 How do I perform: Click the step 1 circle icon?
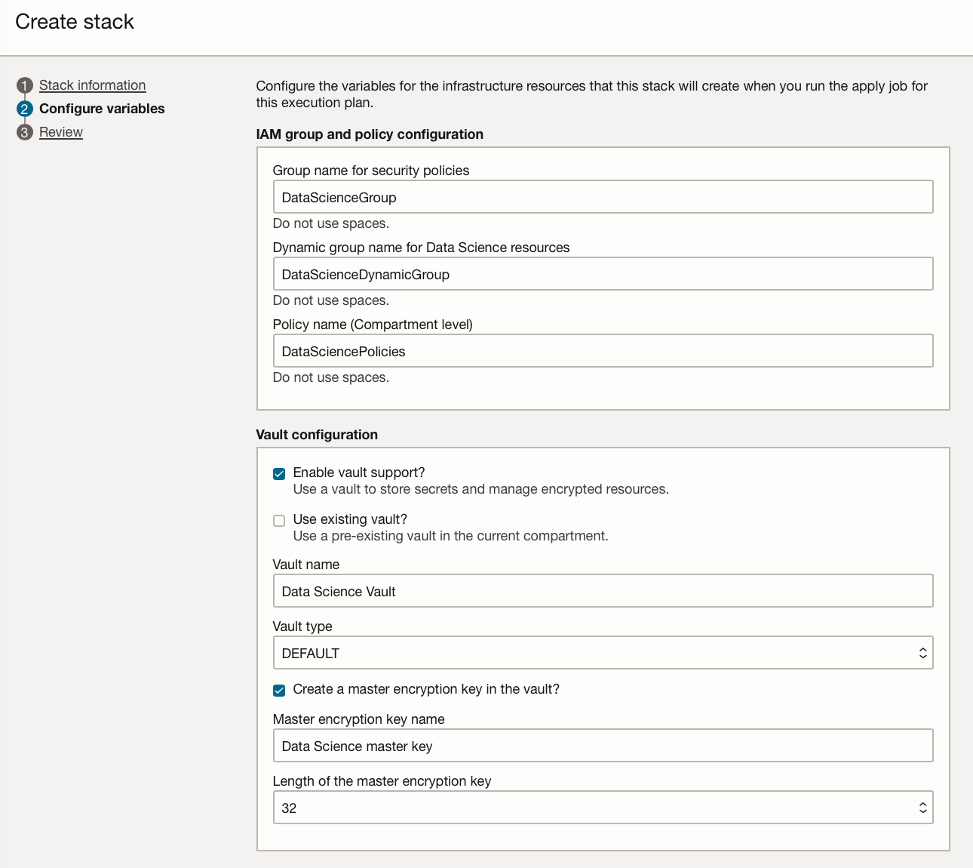[x=25, y=85]
